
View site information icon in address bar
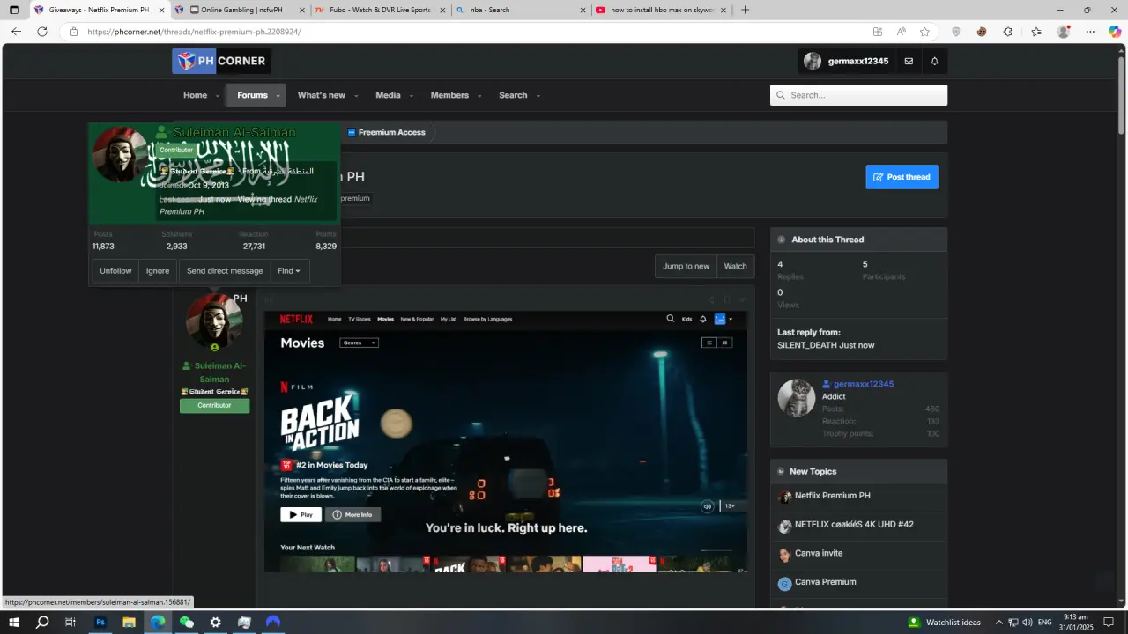click(74, 32)
